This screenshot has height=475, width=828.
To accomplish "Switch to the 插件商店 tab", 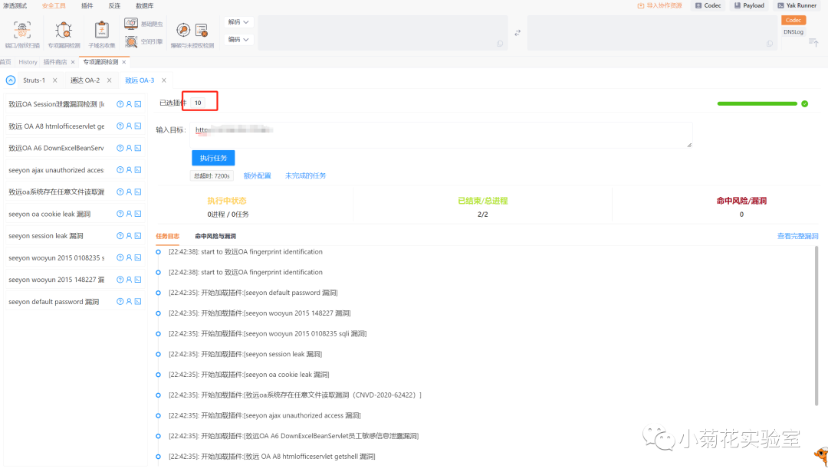I will (55, 62).
